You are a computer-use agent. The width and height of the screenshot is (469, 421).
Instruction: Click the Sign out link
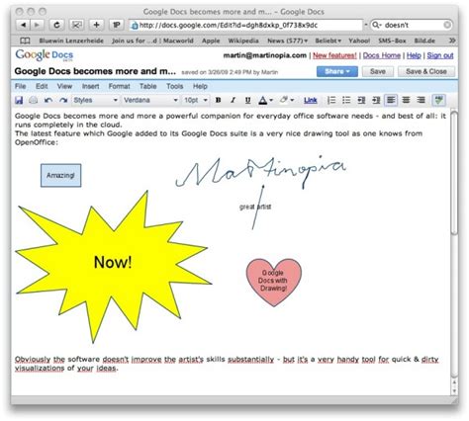[440, 55]
